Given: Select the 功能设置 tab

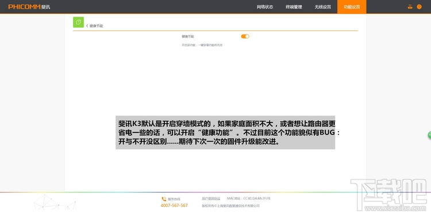Looking at the screenshot, I should tap(352, 7).
